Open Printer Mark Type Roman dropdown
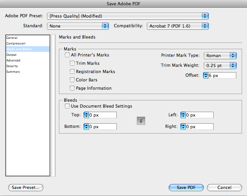The width and height of the screenshot is (247, 196). click(220, 55)
